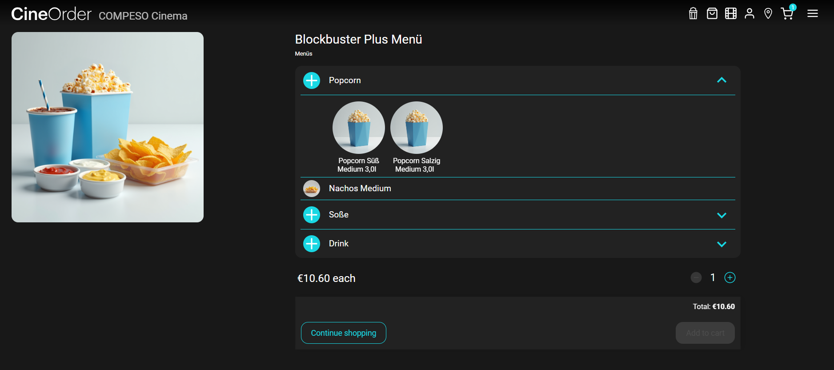
Task: Click the plus icon next to Popcorn
Action: pos(312,80)
